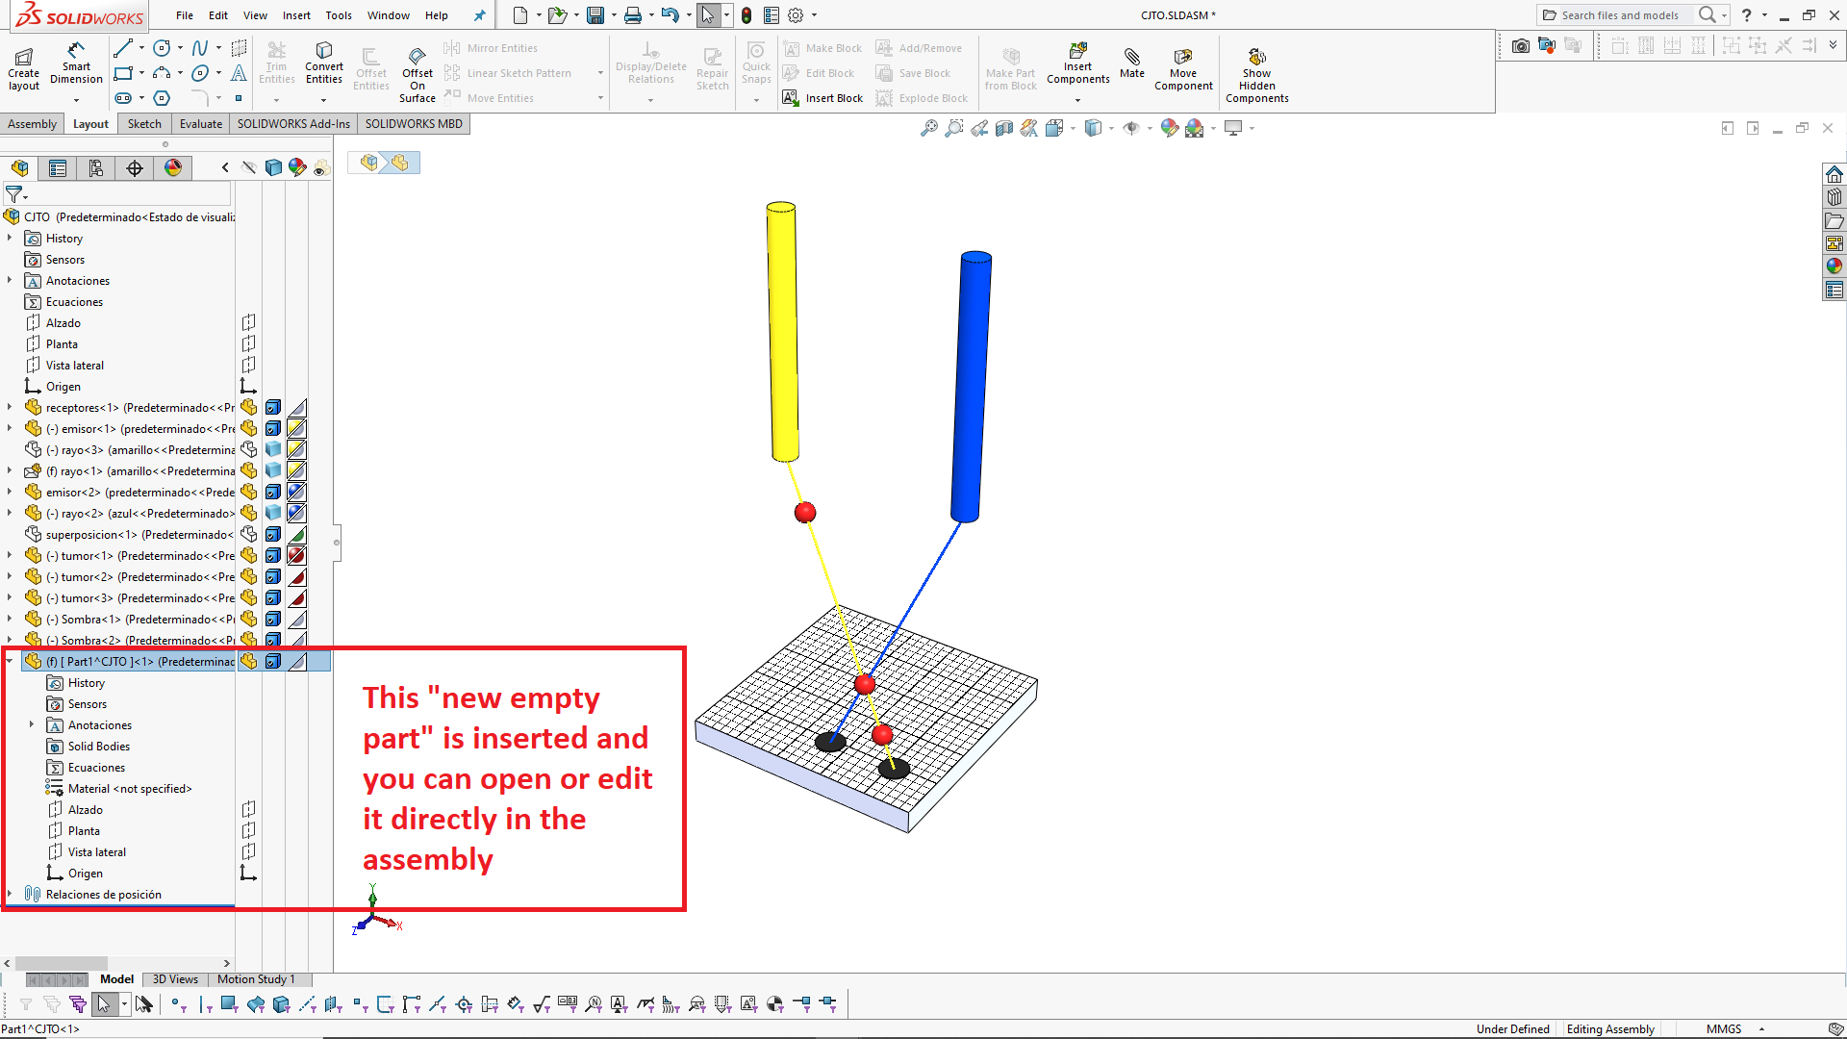The image size is (1847, 1039).
Task: Open the Tools menu
Action: pyautogui.click(x=338, y=15)
